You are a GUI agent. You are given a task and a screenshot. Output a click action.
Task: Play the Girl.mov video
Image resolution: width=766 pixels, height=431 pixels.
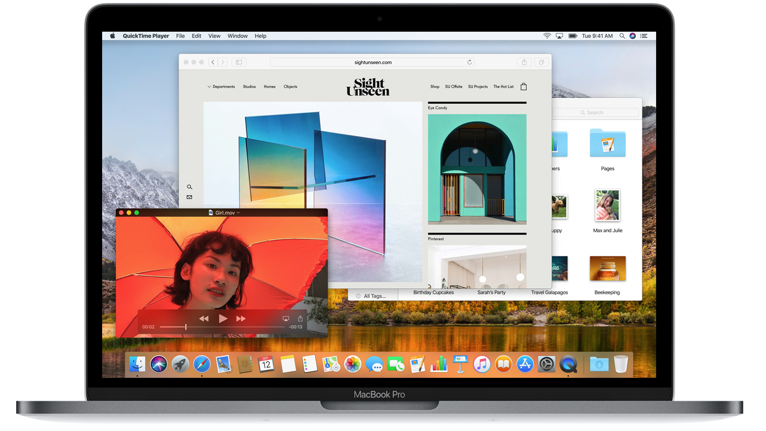[223, 318]
